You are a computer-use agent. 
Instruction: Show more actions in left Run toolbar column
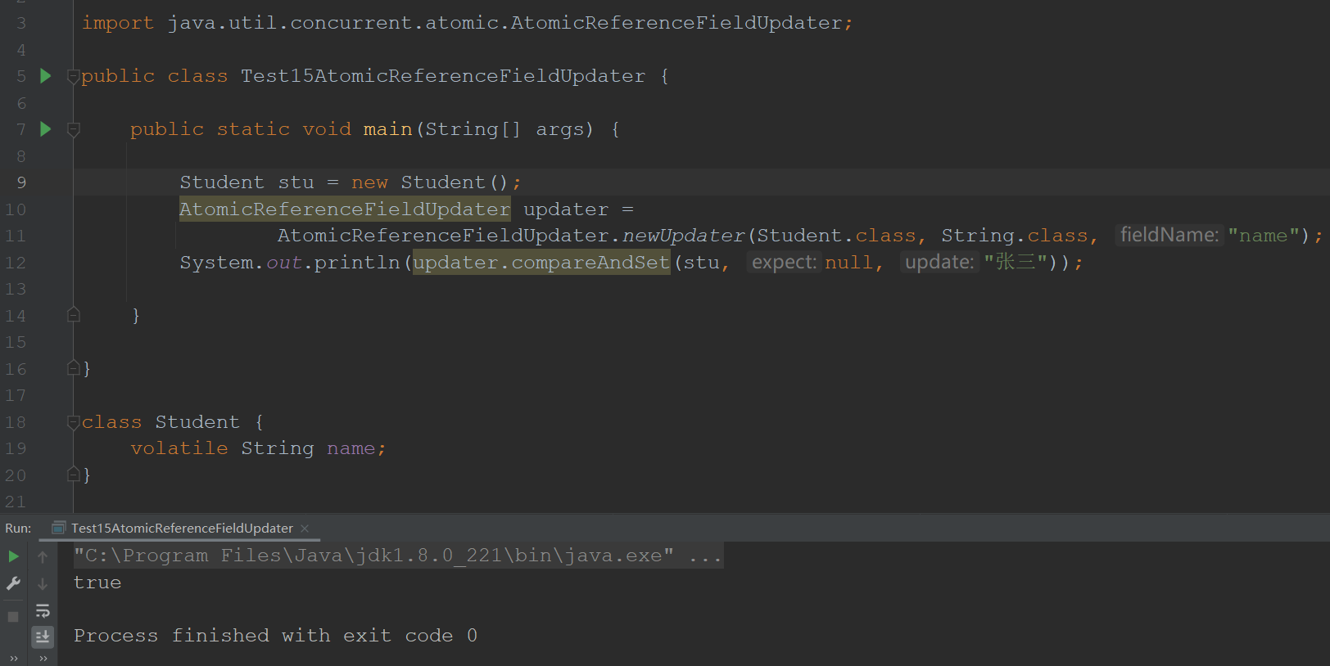point(13,658)
